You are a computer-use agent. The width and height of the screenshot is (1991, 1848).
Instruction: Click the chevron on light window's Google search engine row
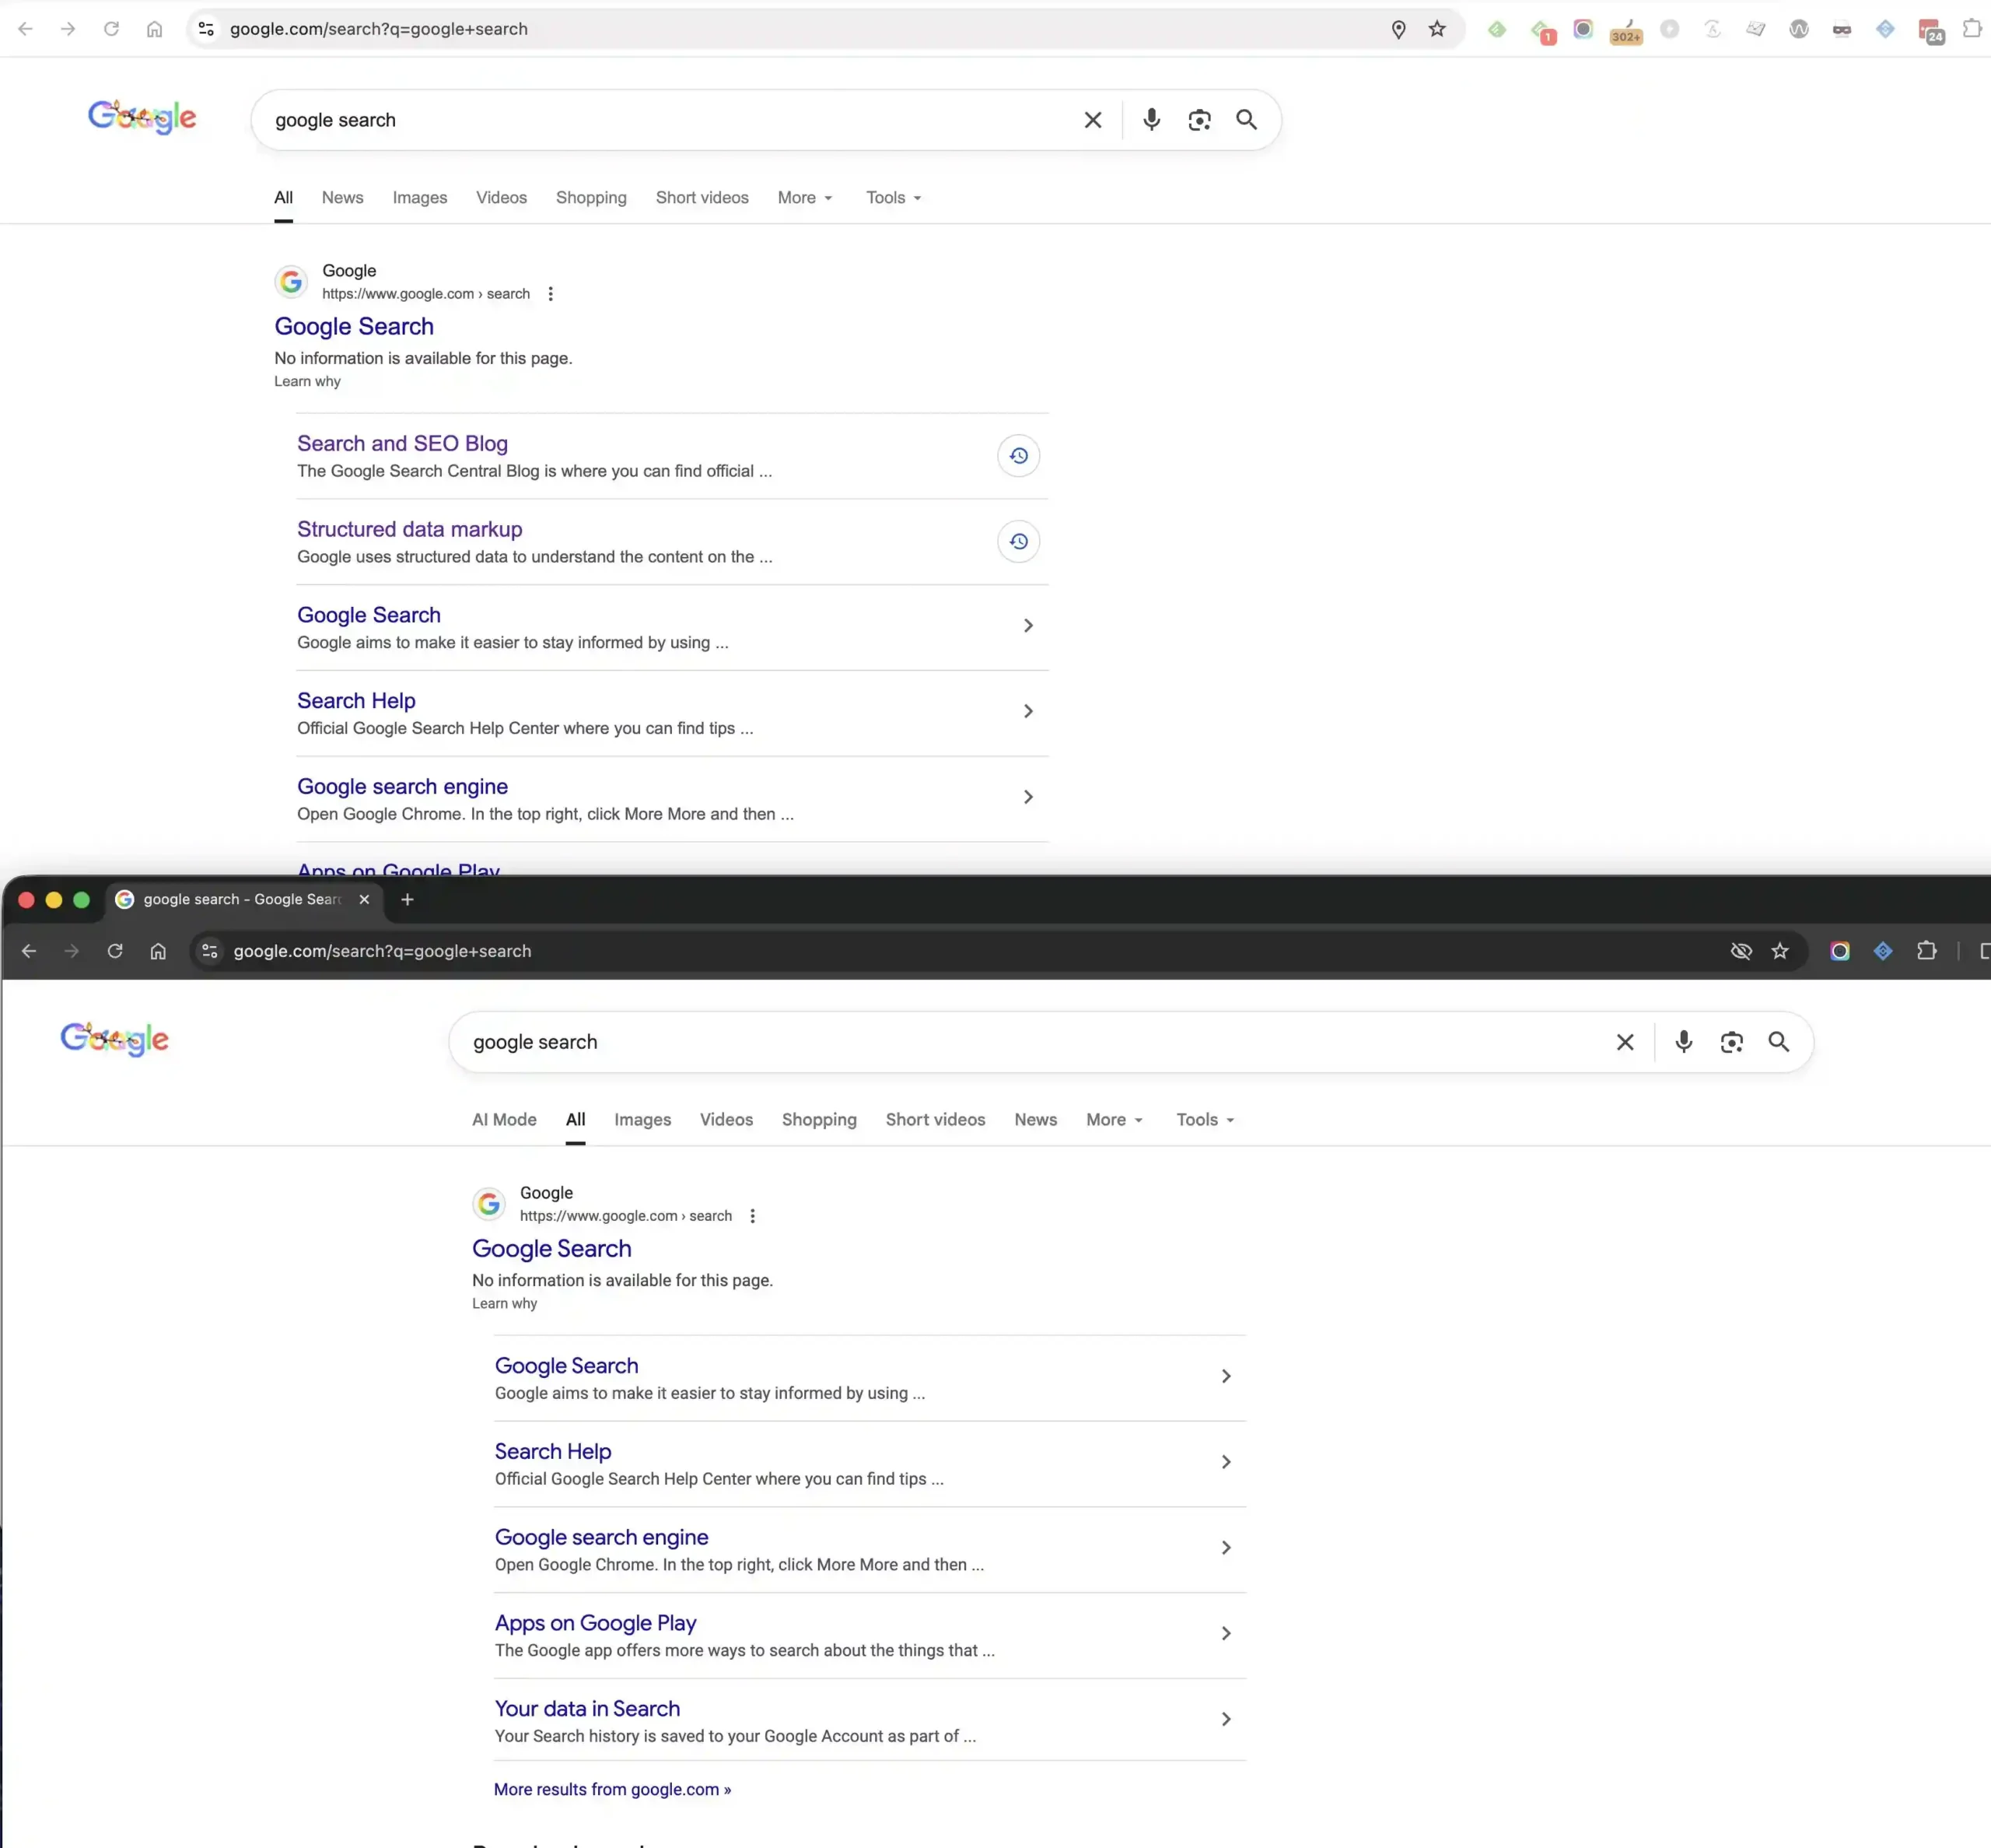[1027, 797]
